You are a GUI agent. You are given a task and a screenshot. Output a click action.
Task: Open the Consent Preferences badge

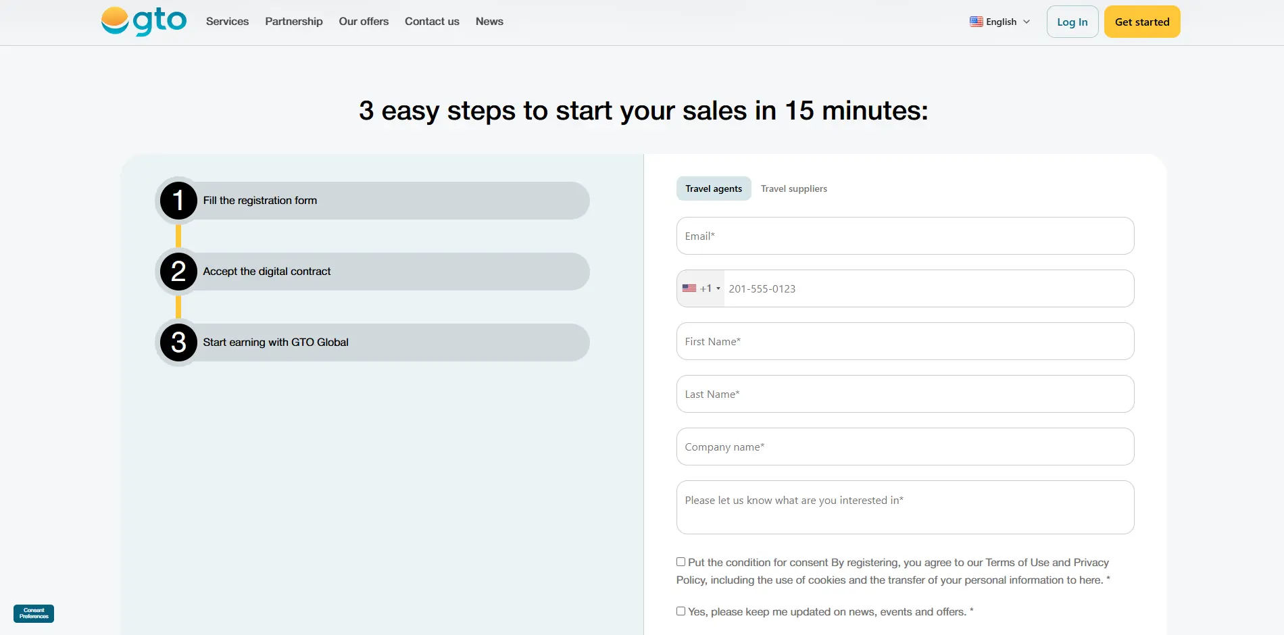pos(34,613)
